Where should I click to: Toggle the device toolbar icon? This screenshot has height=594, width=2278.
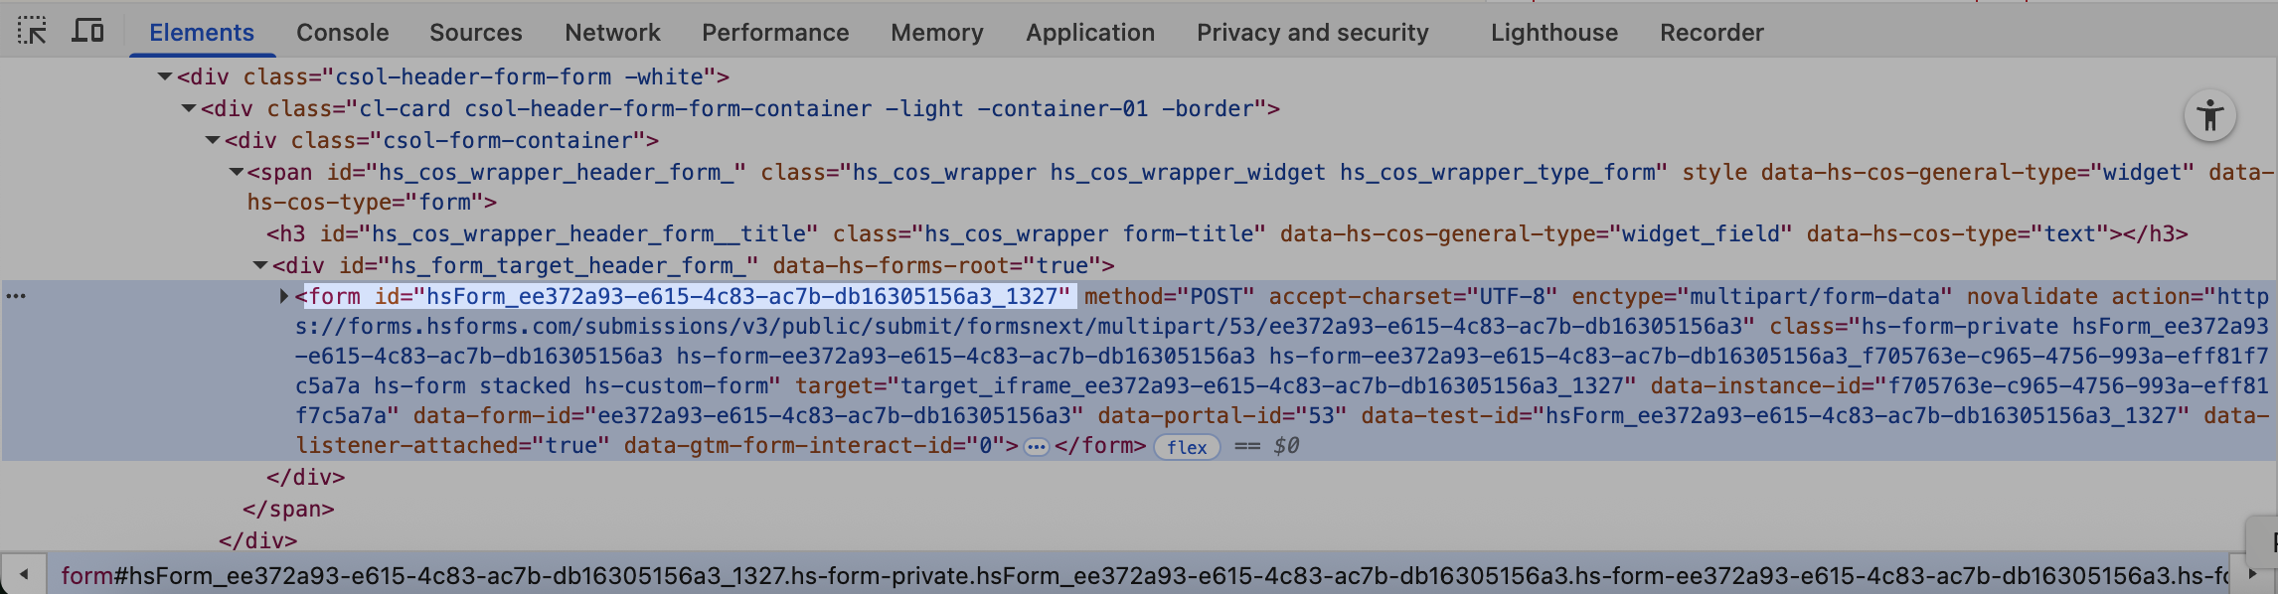point(88,31)
